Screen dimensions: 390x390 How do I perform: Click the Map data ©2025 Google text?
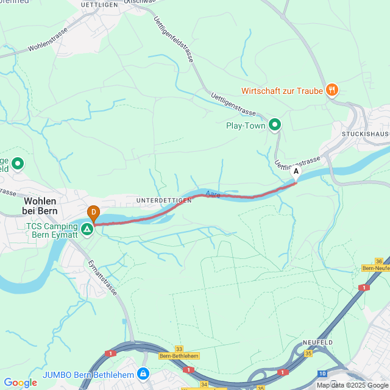coord(353,385)
